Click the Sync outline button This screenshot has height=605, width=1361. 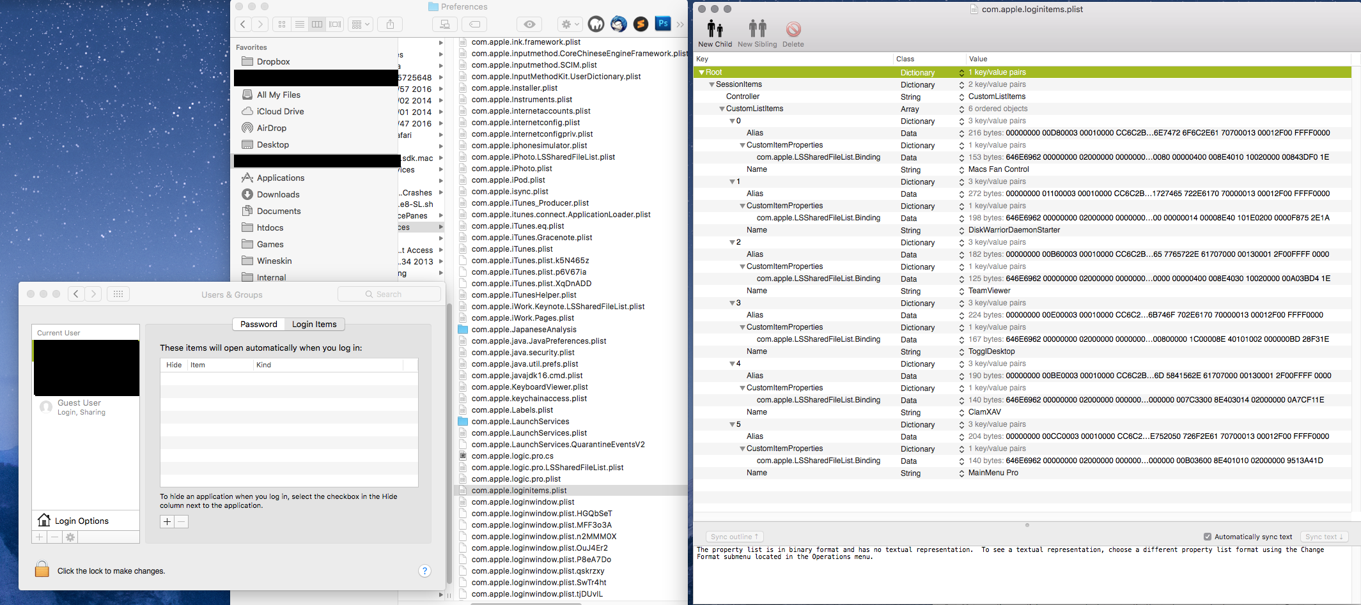point(735,537)
